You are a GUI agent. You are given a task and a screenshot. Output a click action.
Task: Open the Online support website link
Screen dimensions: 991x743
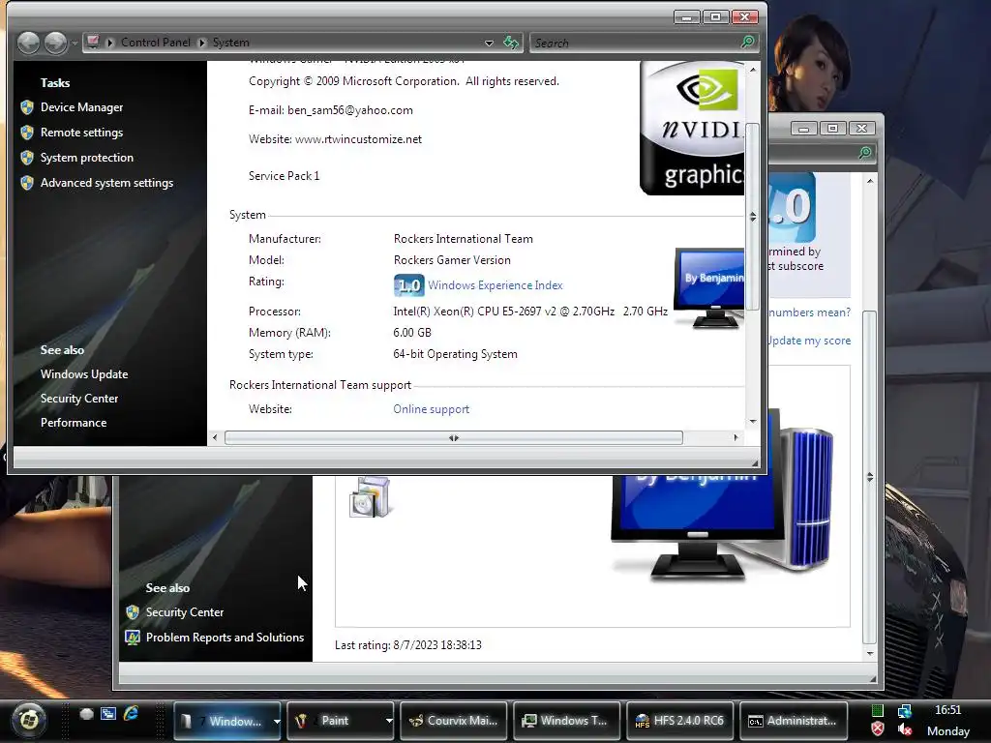coord(431,409)
